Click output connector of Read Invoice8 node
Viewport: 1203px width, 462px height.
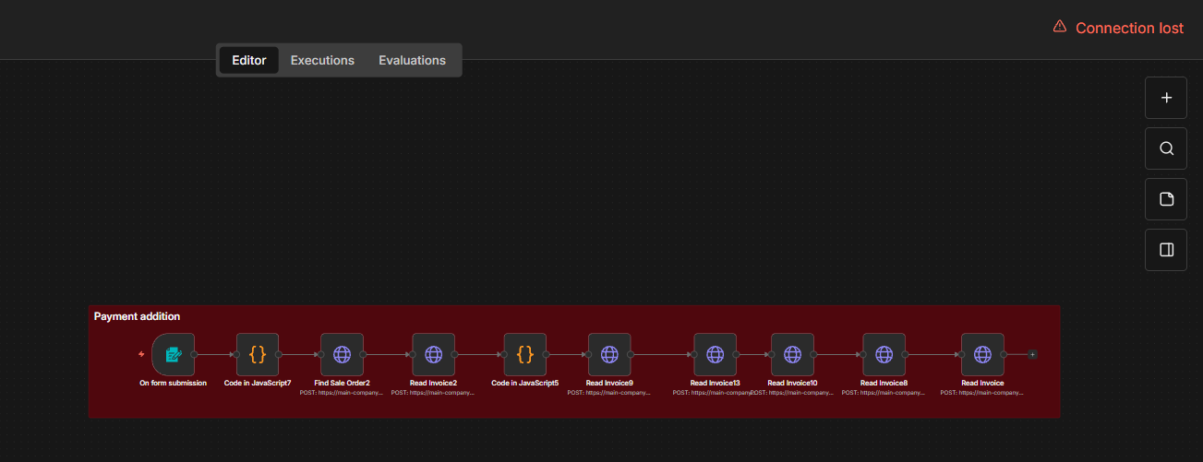pos(905,354)
